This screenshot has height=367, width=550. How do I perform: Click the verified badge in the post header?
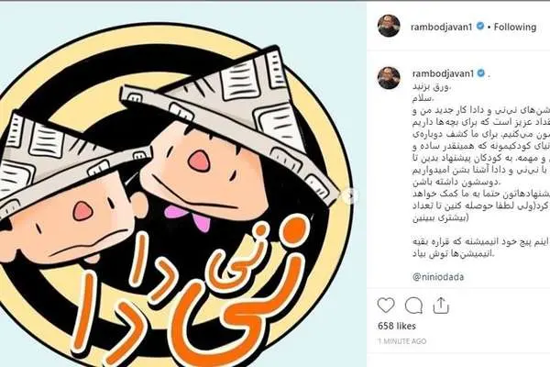pyautogui.click(x=480, y=27)
